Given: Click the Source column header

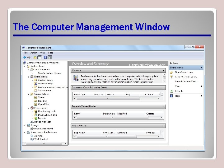Looking at the screenshot, I should (115, 95).
